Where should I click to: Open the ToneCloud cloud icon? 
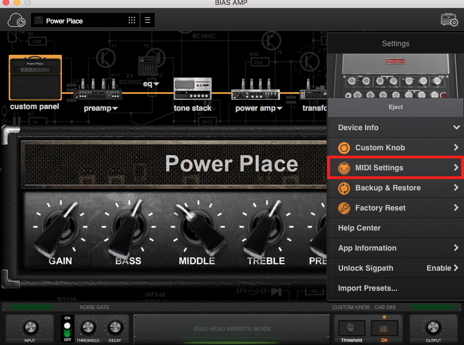pos(16,20)
